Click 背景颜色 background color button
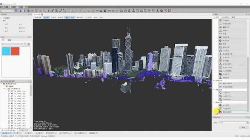250x140 pixels. coord(80,18)
